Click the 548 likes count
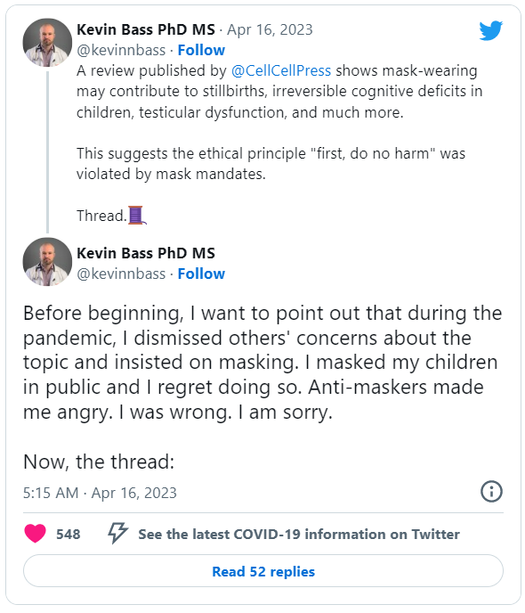525x613 pixels. click(68, 534)
